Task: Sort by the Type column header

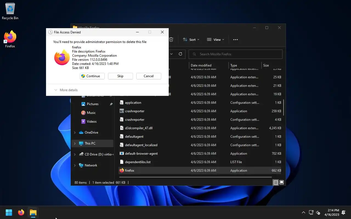Action: click(245, 65)
